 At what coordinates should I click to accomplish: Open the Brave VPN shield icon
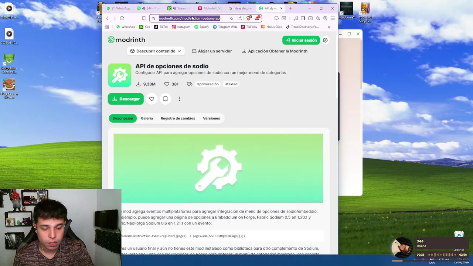pos(325,18)
